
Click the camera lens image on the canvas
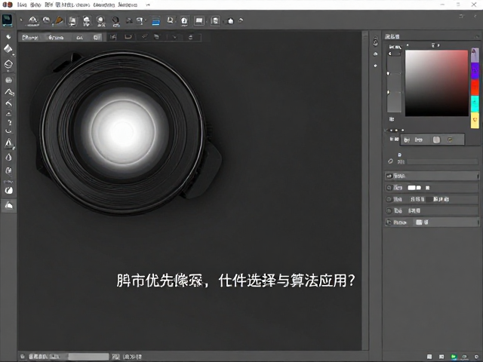pyautogui.click(x=126, y=133)
